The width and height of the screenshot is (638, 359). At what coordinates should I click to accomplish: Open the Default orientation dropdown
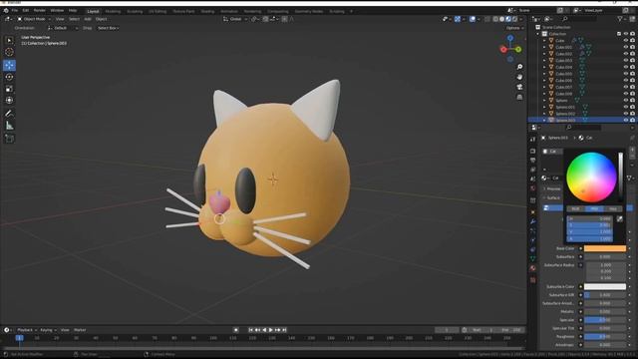(x=63, y=28)
